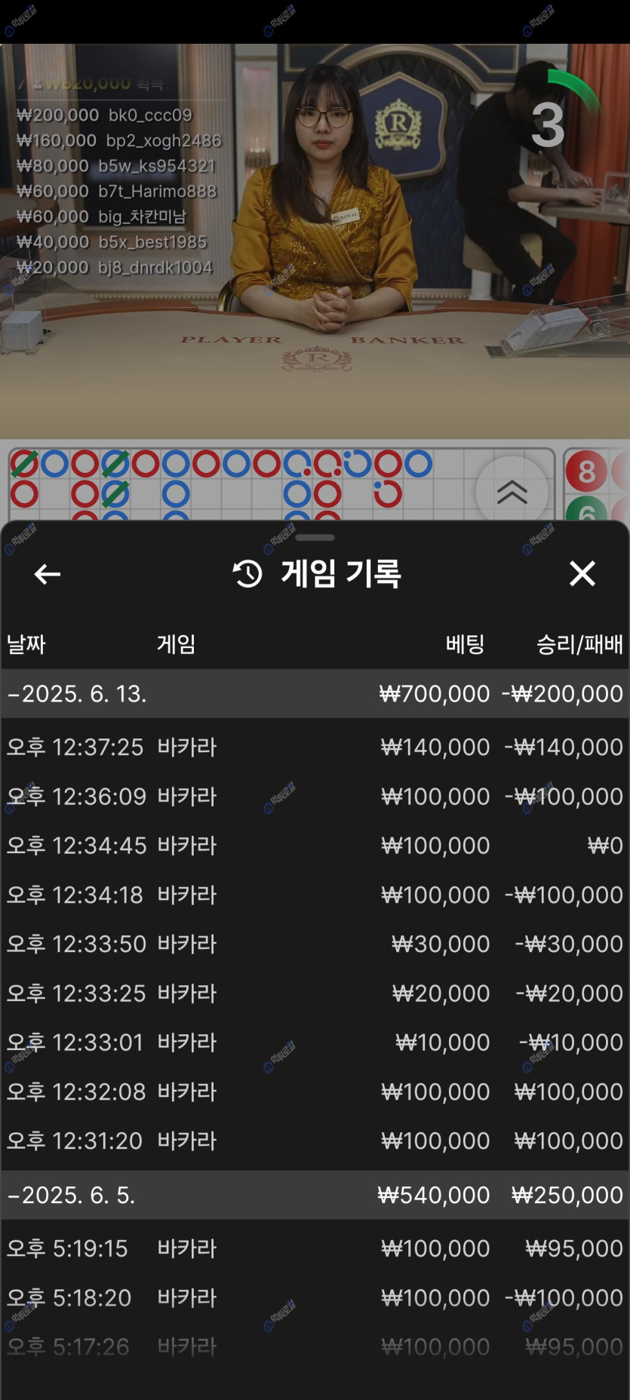Open the 오후 12:36:09 바카라 record
Image resolution: width=630 pixels, height=1400 pixels.
click(x=315, y=796)
